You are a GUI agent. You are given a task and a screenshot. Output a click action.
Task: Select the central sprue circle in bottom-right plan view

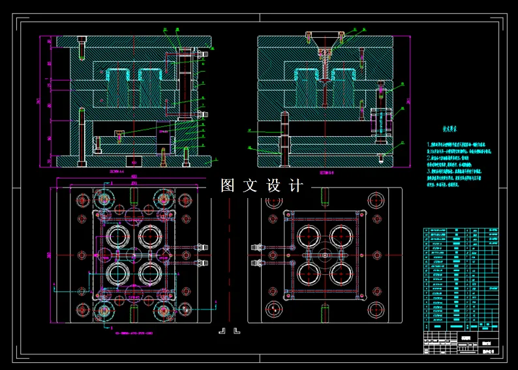pos(325,255)
